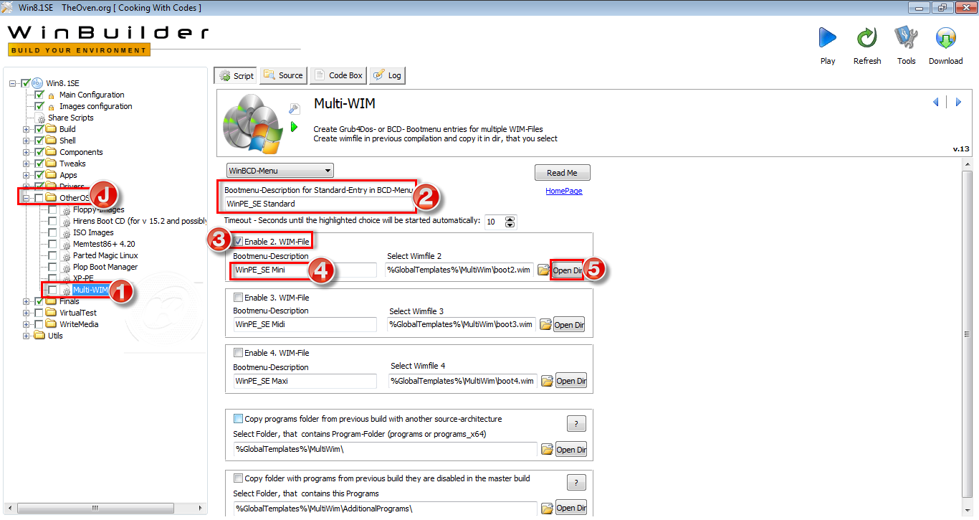
Task: Click the timeout seconds spinner arrows
Action: click(x=510, y=222)
